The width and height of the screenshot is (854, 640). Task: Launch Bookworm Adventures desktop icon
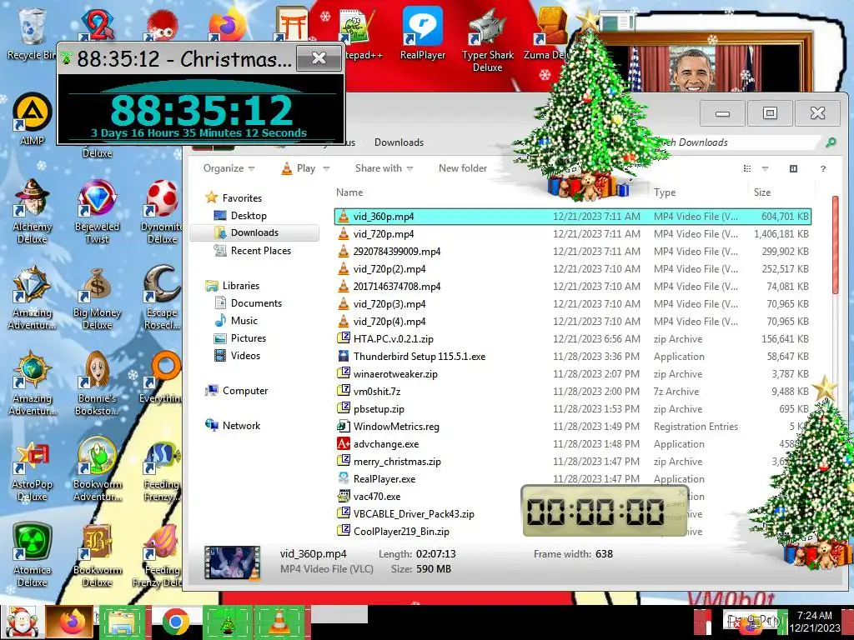click(x=97, y=469)
